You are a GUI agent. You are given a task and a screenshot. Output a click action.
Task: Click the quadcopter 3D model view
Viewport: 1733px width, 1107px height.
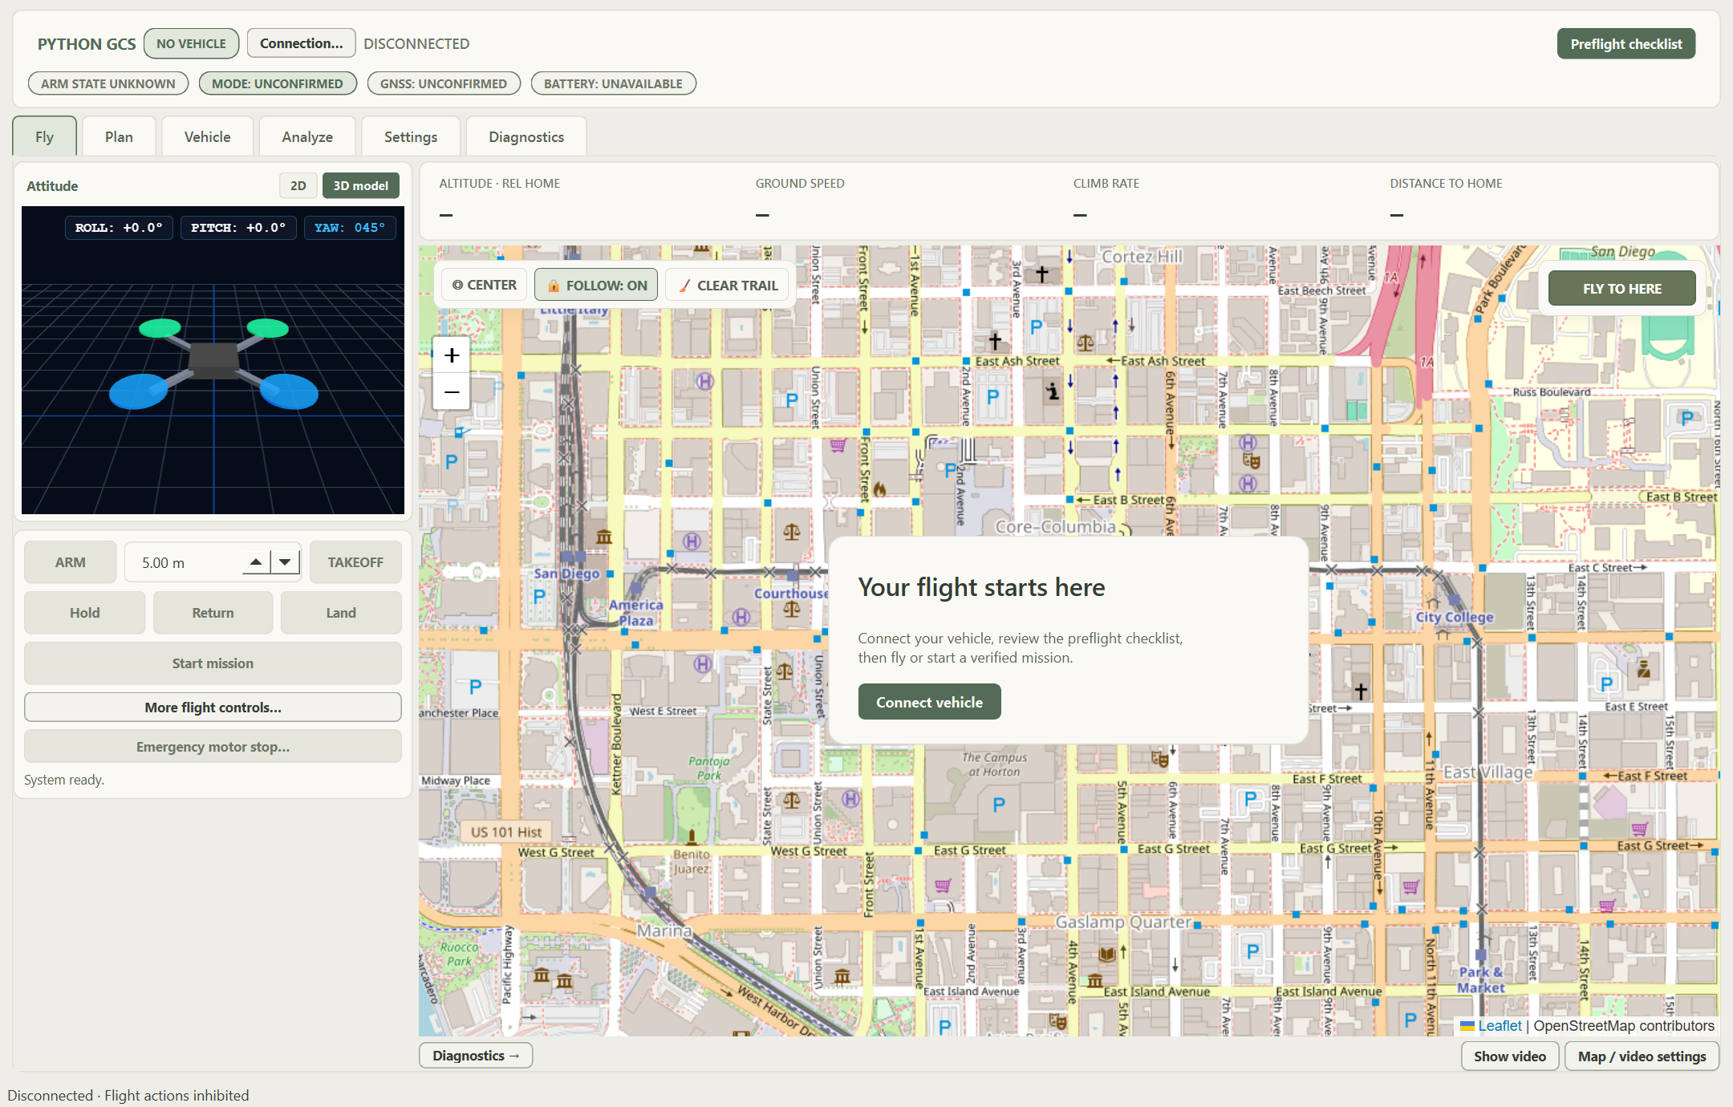[213, 360]
